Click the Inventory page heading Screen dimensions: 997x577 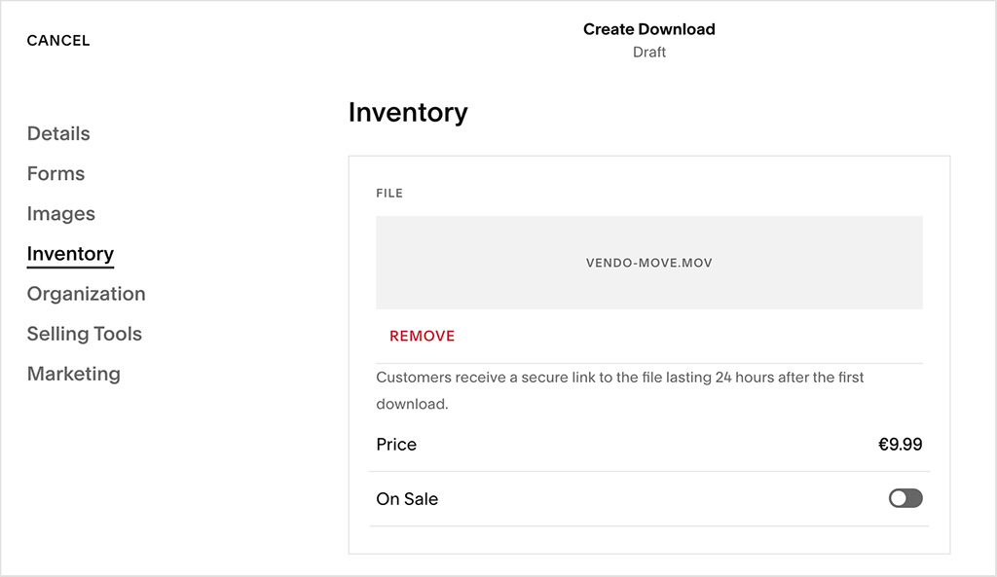[408, 112]
